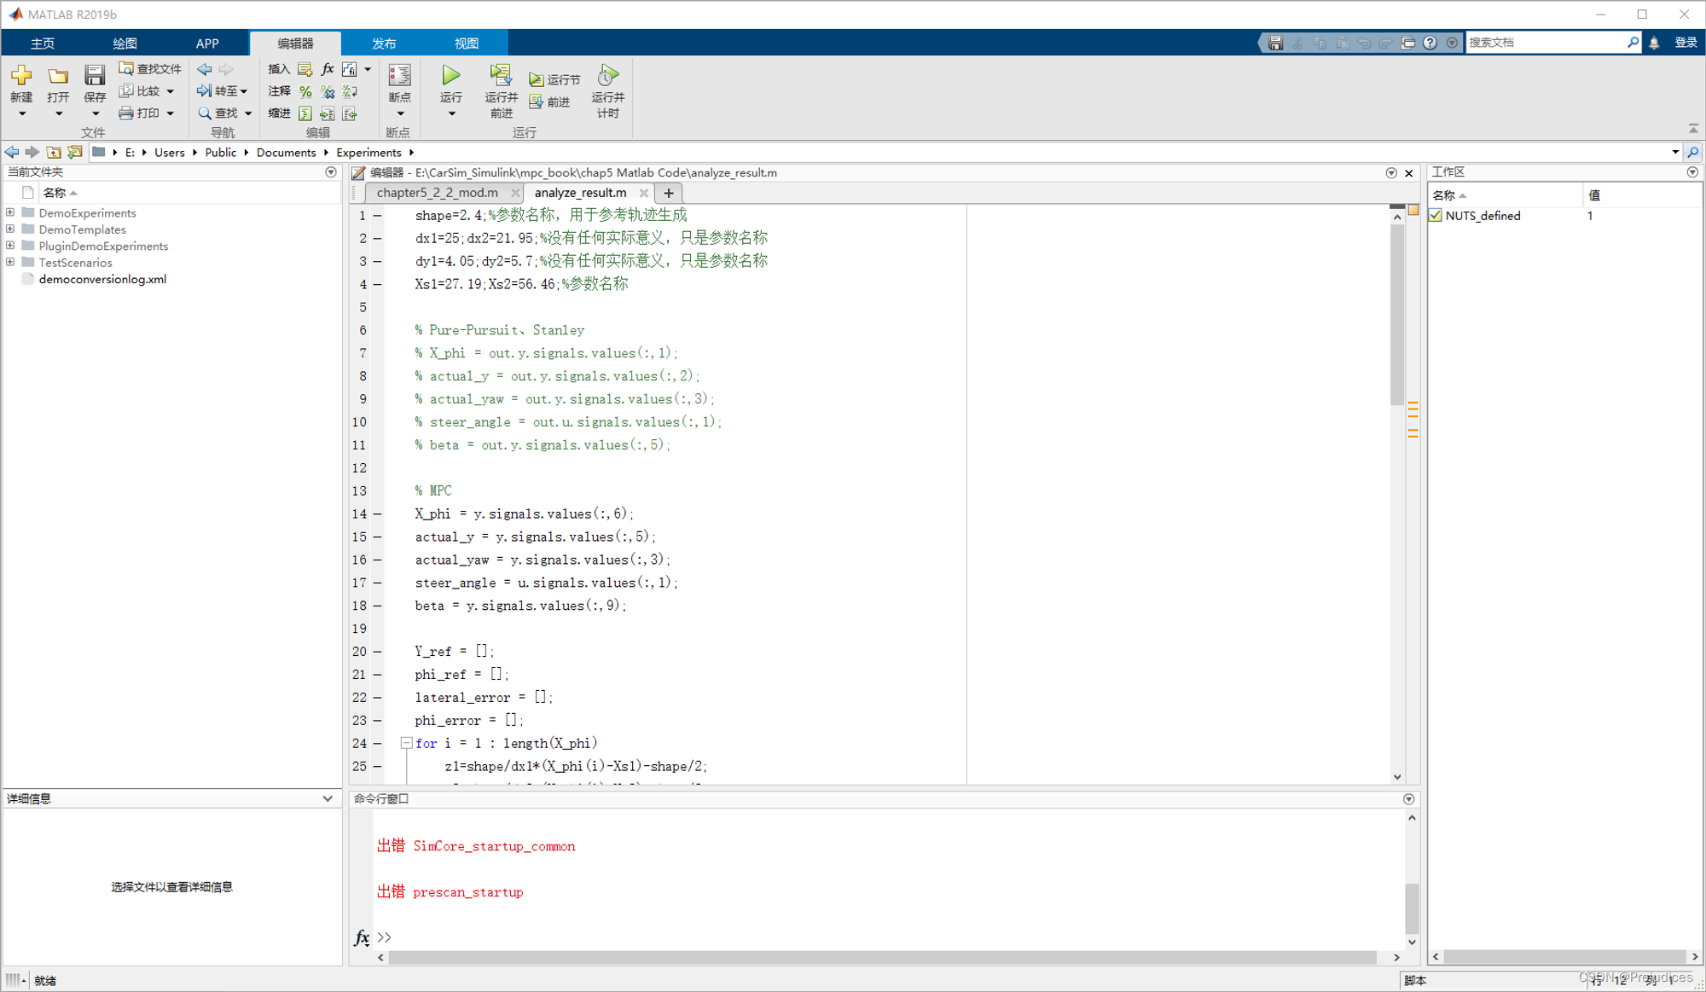
Task: Click the Open (打开) folder icon
Action: click(x=58, y=76)
